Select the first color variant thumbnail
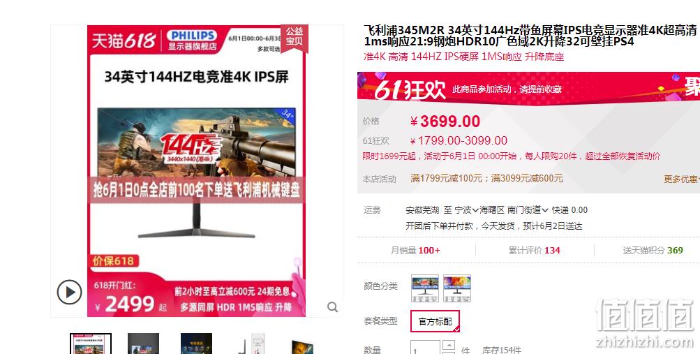Viewport: 700px width, 354px height. click(x=424, y=288)
